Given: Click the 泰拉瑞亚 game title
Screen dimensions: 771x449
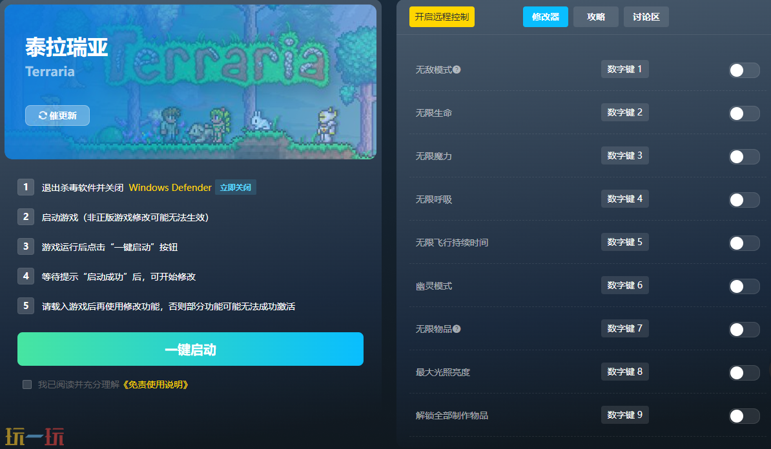Looking at the screenshot, I should click(67, 48).
